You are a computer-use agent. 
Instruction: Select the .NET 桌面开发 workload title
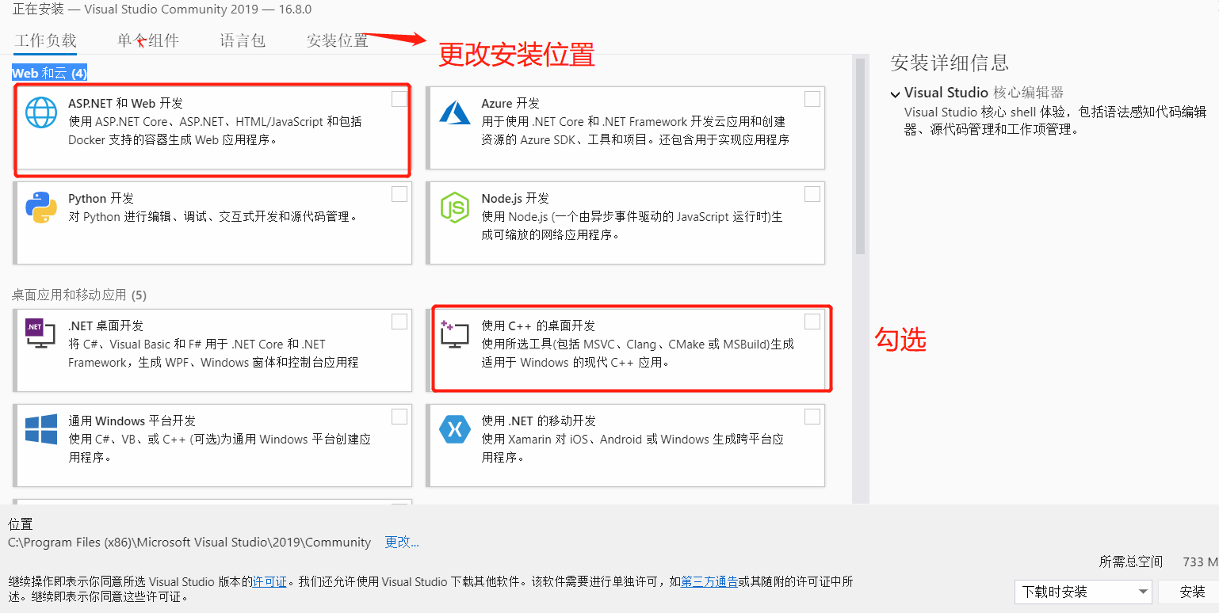(x=105, y=326)
